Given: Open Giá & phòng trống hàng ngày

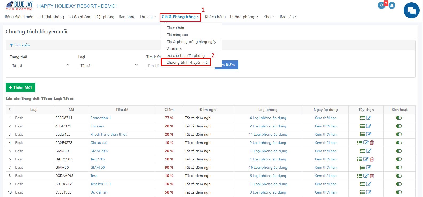Looking at the screenshot, I should pos(191,42).
